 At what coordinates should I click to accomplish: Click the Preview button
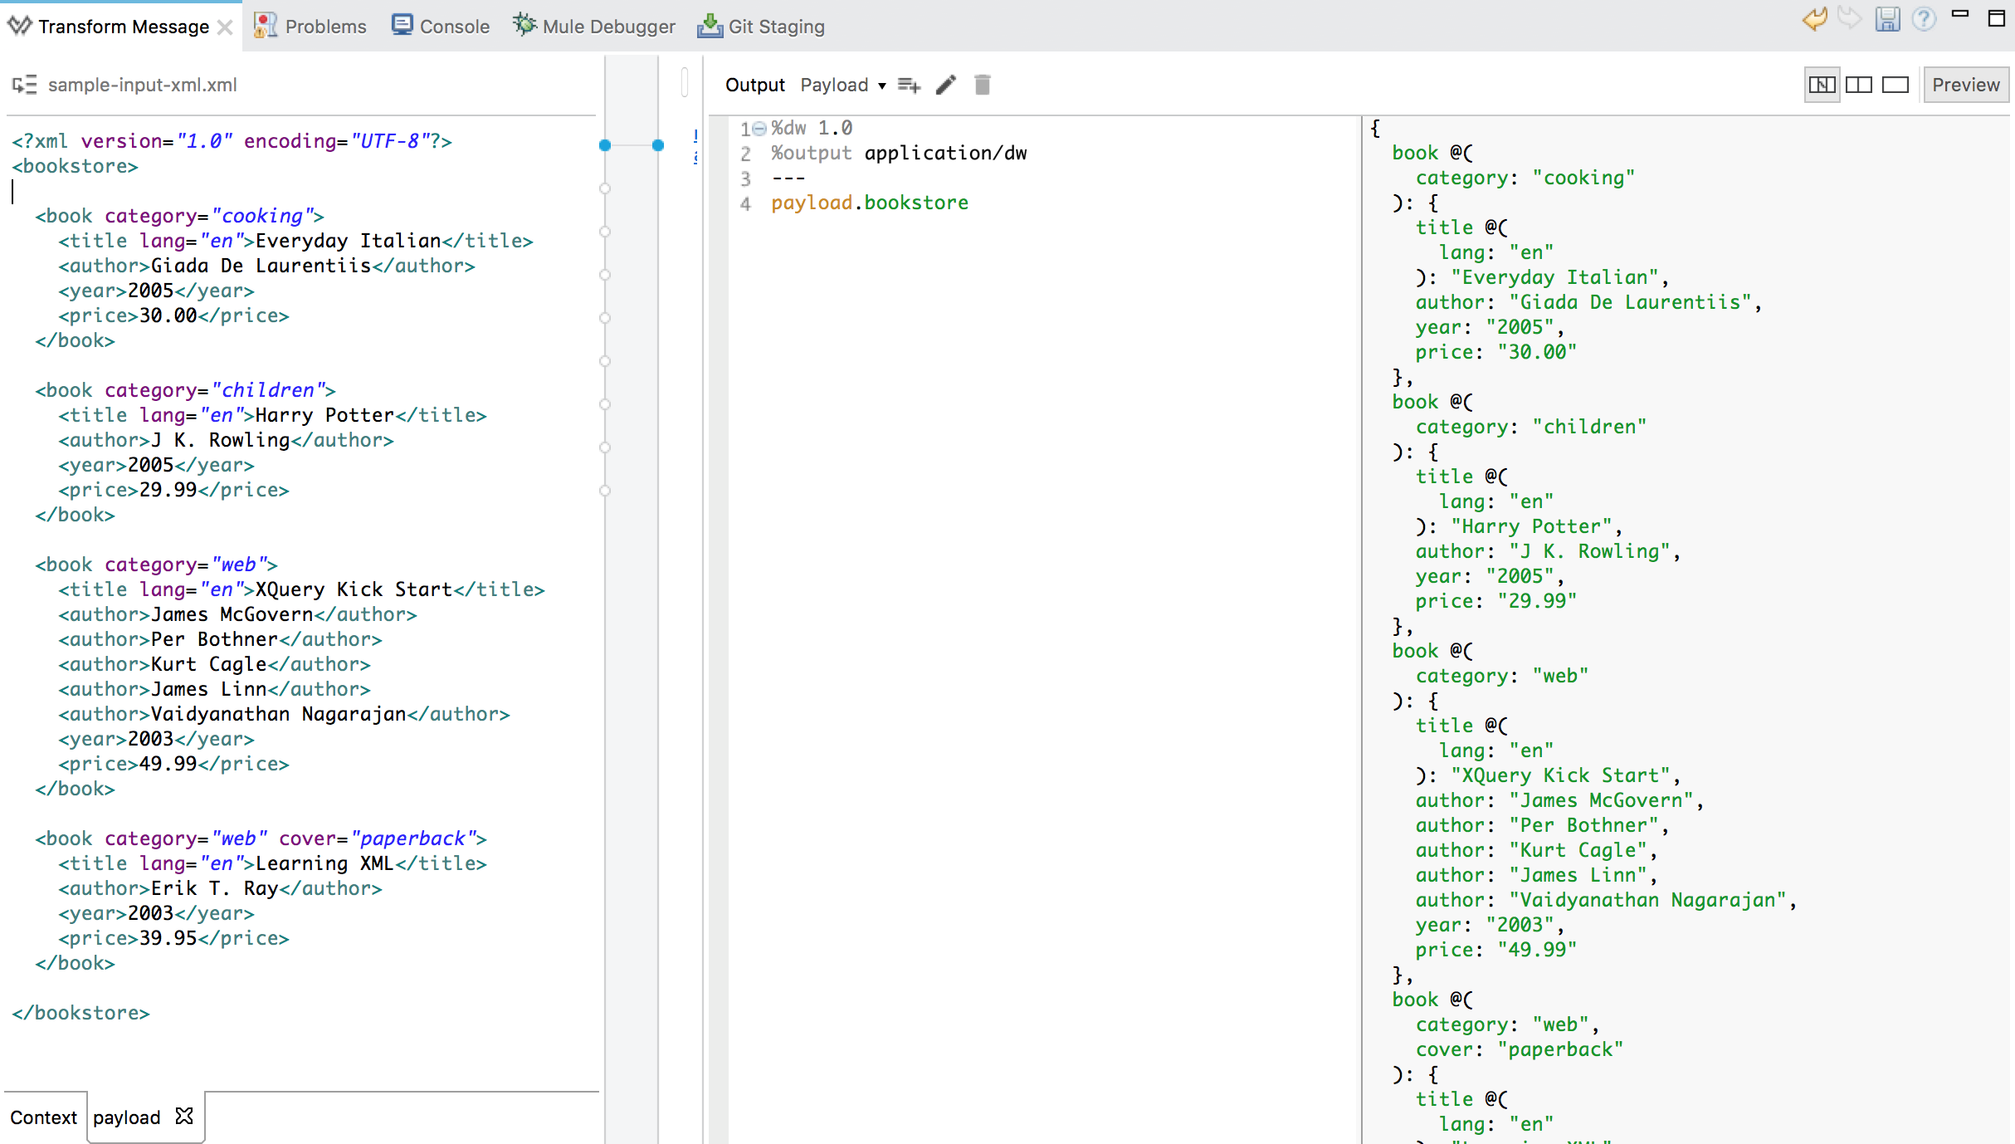[x=1965, y=85]
